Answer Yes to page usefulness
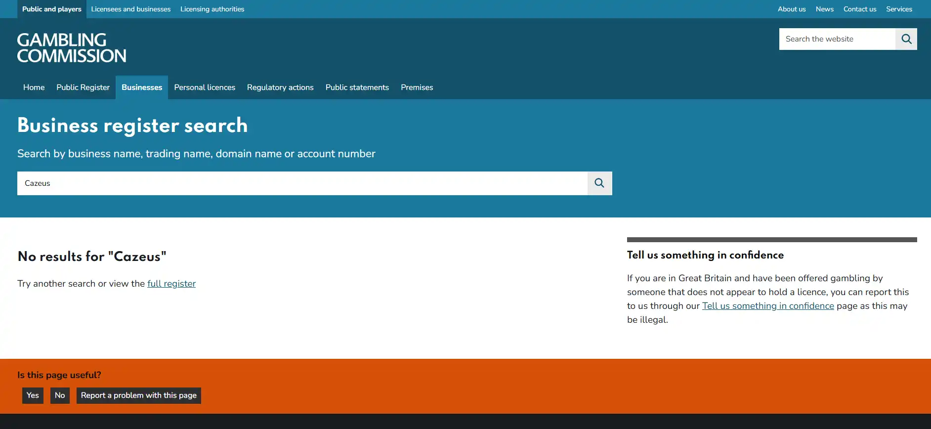 [33, 395]
